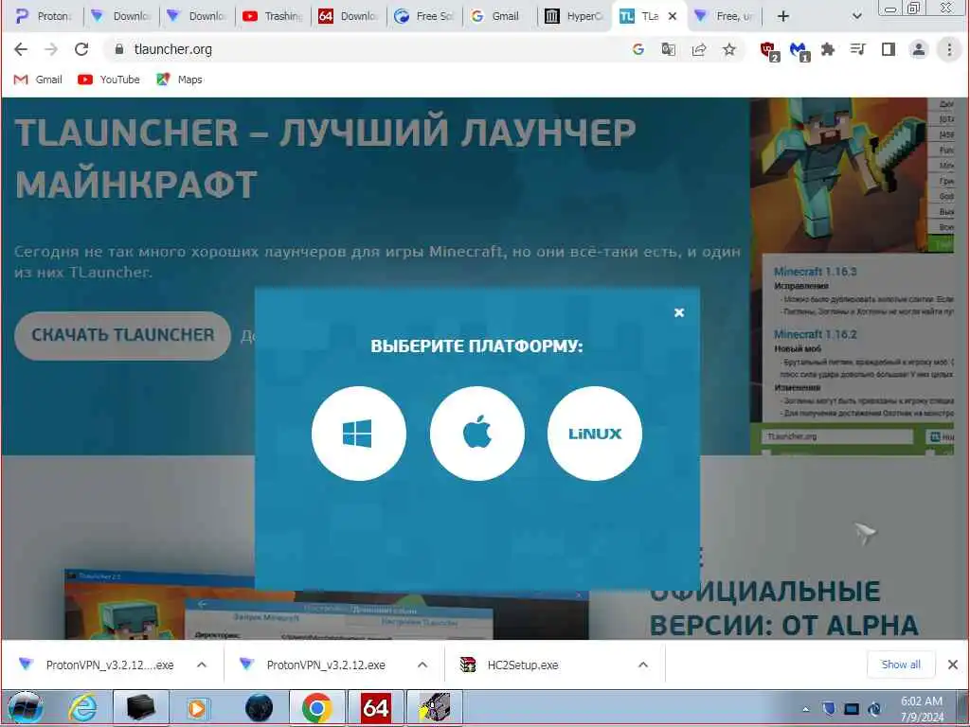This screenshot has width=970, height=727.
Task: Open Minecraft 1.16.3 changelog link
Action: (816, 272)
